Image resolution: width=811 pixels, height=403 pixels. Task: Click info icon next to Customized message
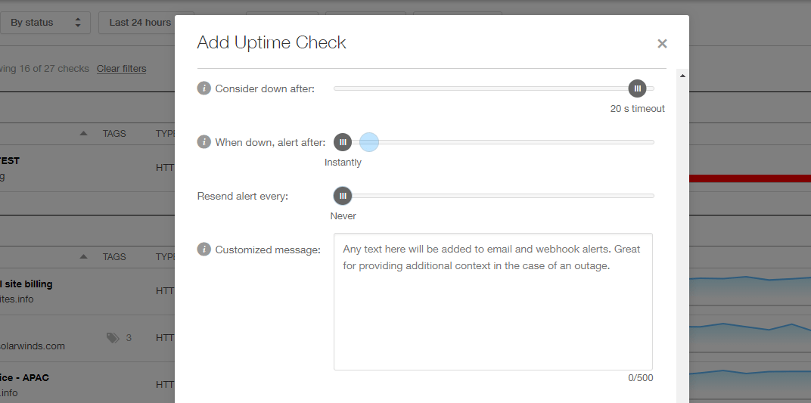pos(204,250)
